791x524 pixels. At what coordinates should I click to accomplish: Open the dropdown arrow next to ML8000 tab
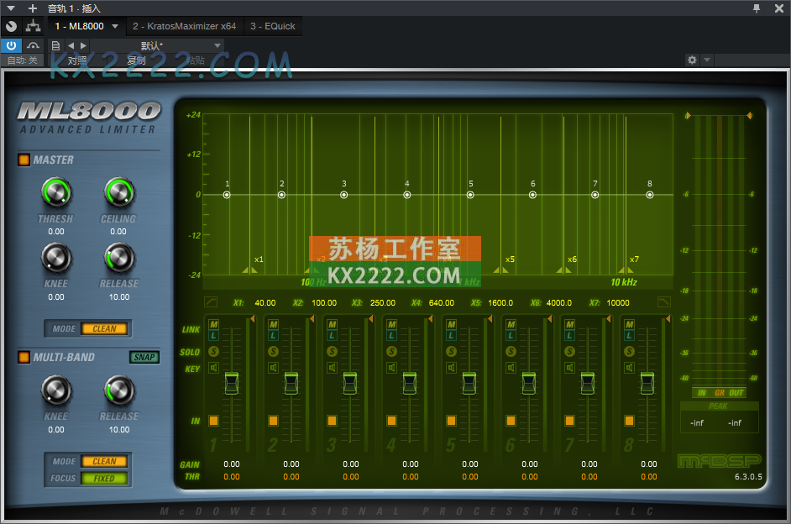pos(115,26)
